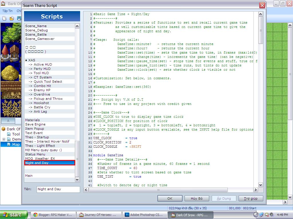293x219 pixels.
Task: Click the Hủy Bỏ cancel button
Action: [x=197, y=198]
